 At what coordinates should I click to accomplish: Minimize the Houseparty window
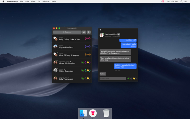57,28
